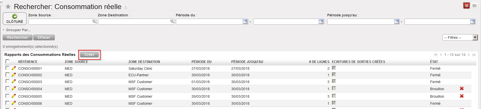
Task: Click the Créer button
Action: tap(89, 55)
